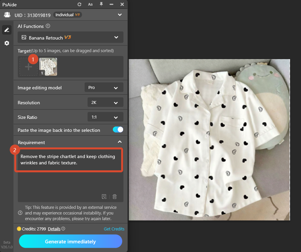The image size is (301, 252).
Task: Disable pasting the image back into the selection
Action: 118,129
